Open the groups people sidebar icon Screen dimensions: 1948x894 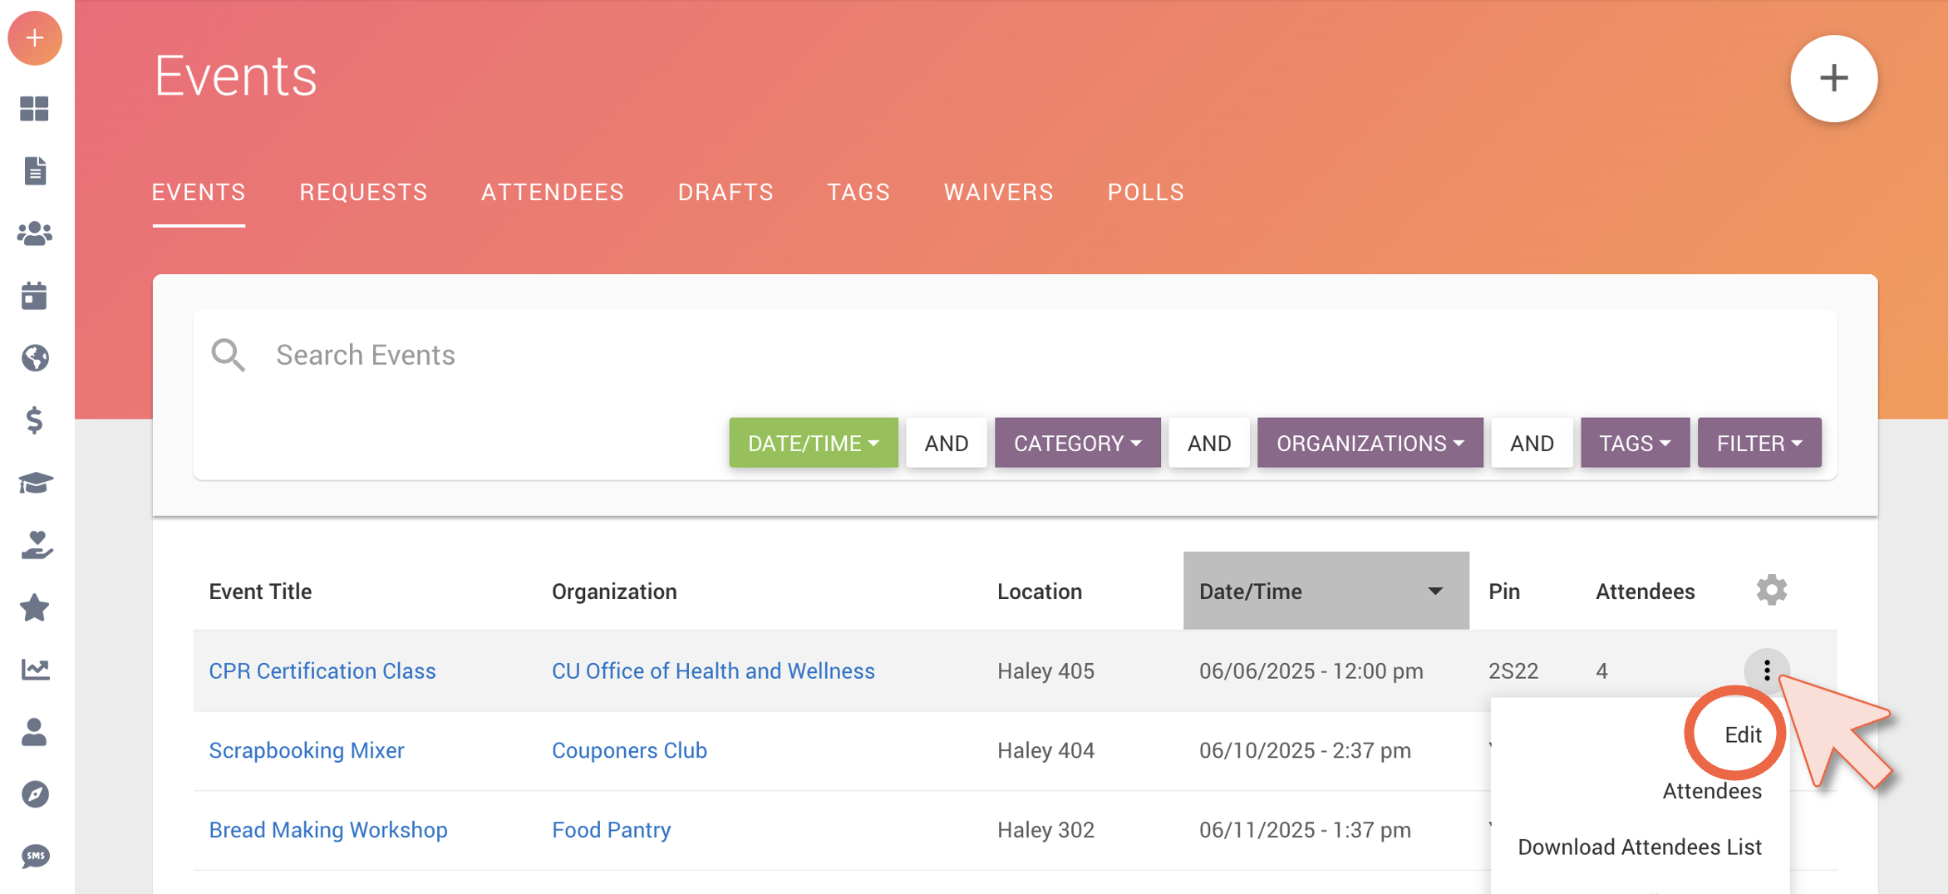(x=35, y=233)
